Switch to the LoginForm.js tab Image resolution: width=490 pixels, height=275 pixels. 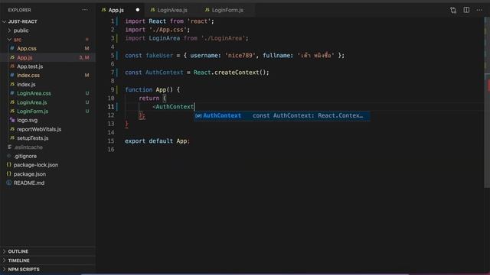(x=227, y=10)
